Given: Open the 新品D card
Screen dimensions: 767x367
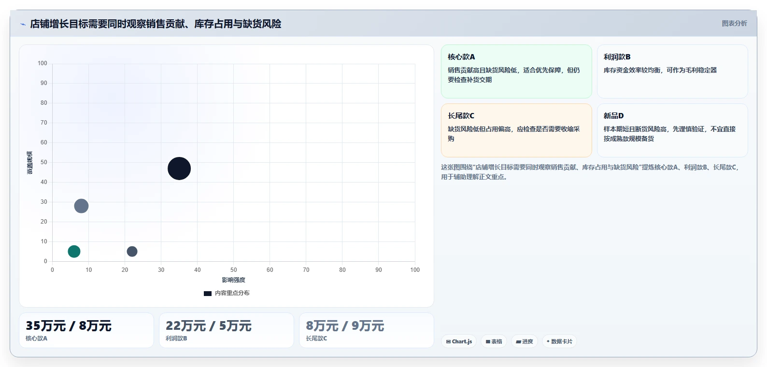Looking at the screenshot, I should pos(672,130).
